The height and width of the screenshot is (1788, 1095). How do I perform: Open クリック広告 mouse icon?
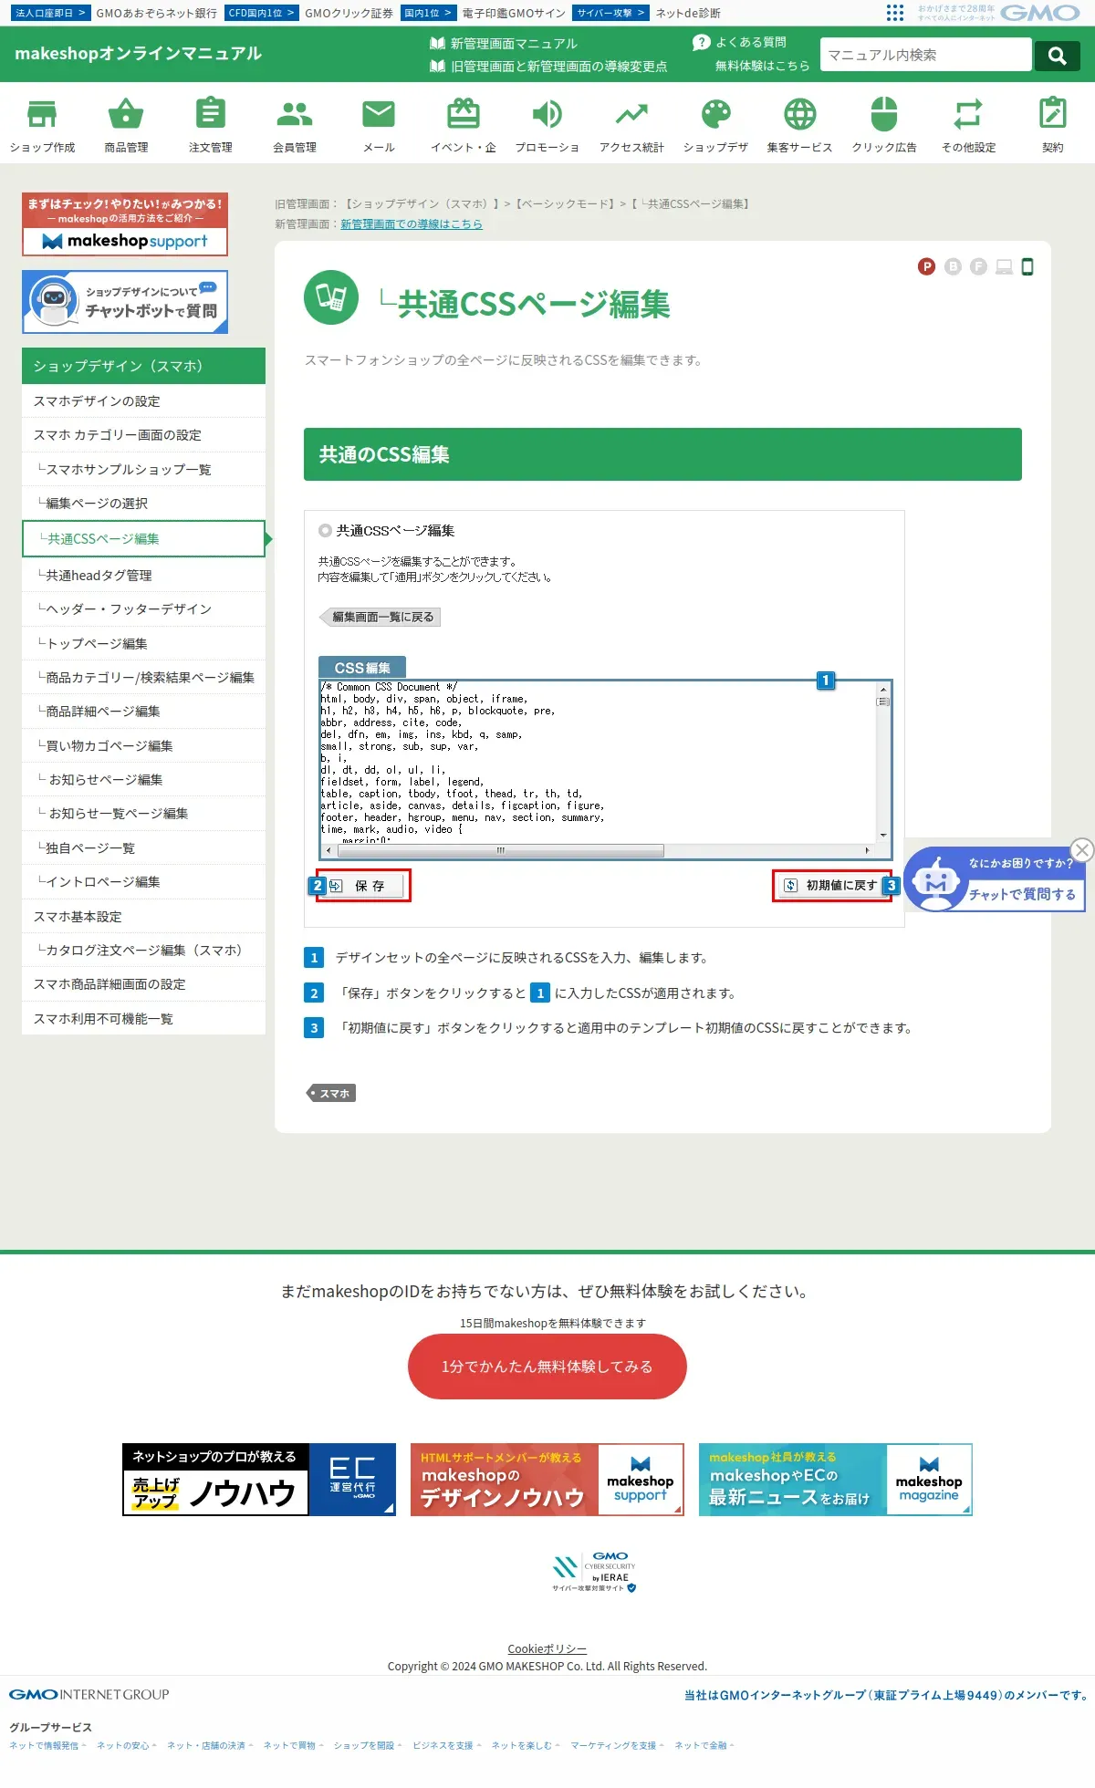pyautogui.click(x=884, y=124)
